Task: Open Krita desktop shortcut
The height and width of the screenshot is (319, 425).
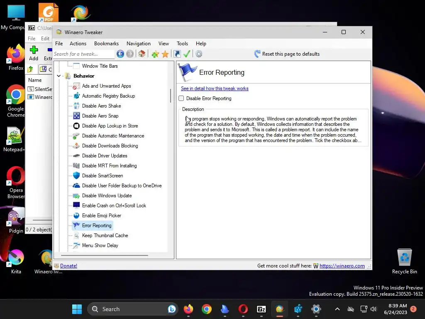Action: click(x=16, y=261)
